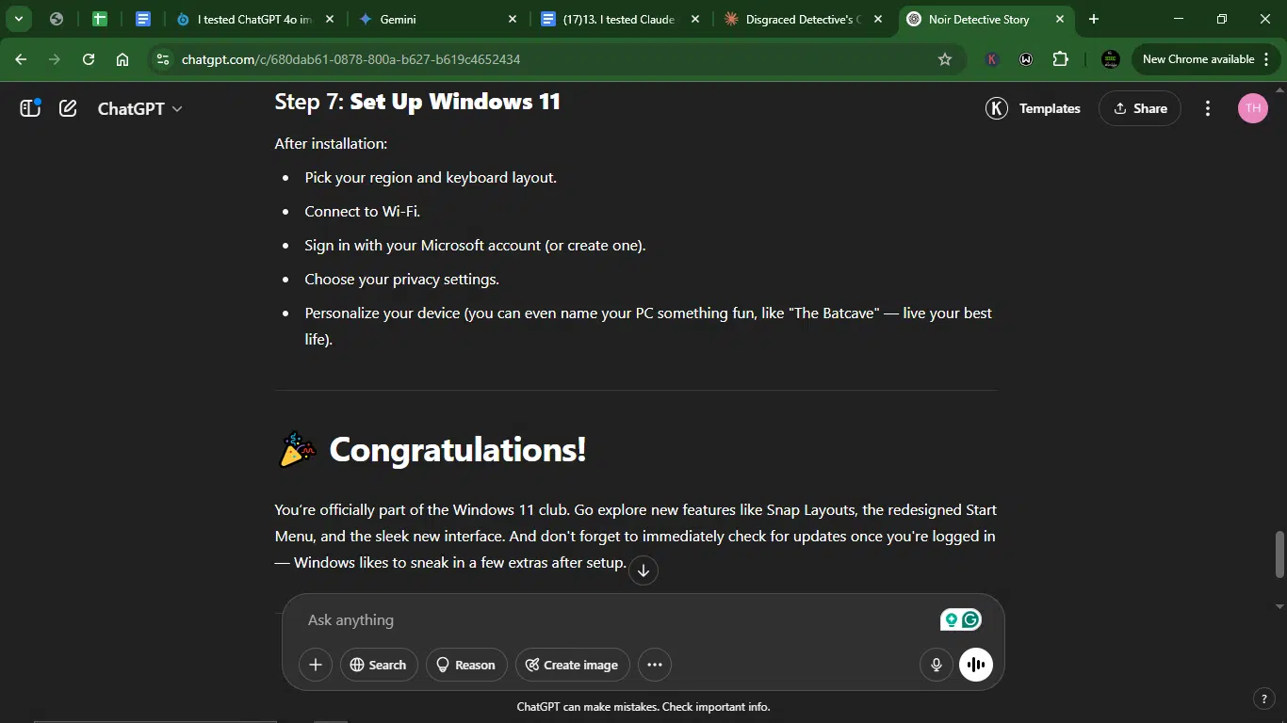
Task: Click the scrollbar down arrow
Action: 1279,605
